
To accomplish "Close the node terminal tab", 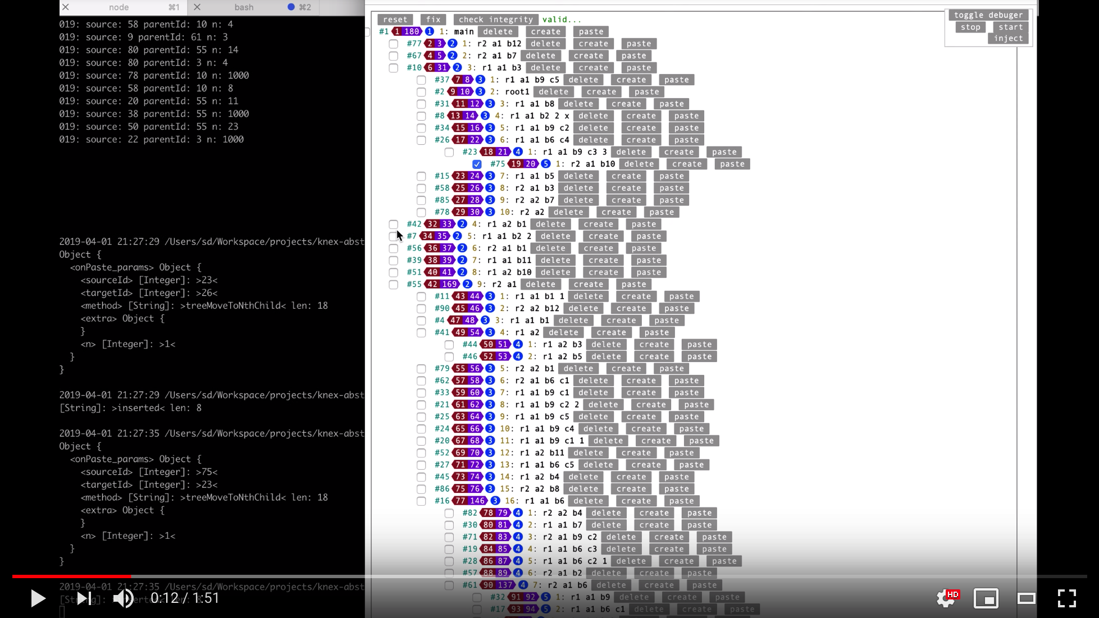I will [x=66, y=7].
